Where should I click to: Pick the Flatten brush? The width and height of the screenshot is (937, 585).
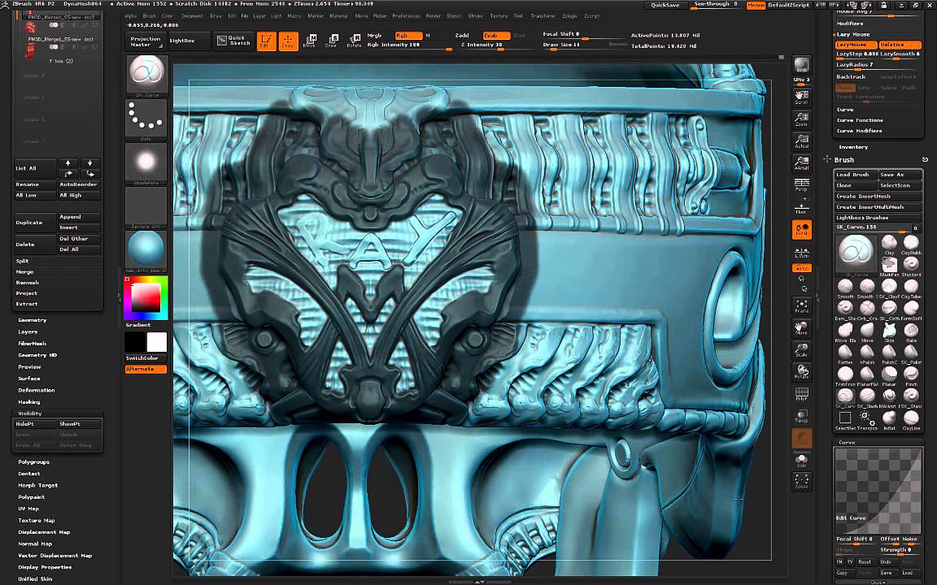tap(845, 353)
